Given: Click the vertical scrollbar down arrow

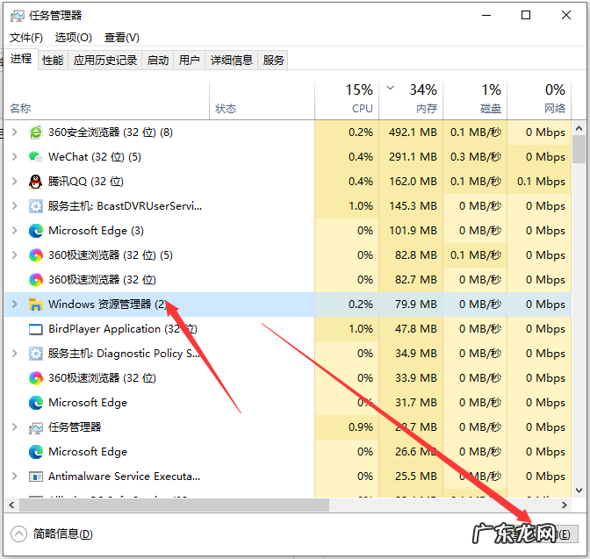Looking at the screenshot, I should tap(579, 491).
